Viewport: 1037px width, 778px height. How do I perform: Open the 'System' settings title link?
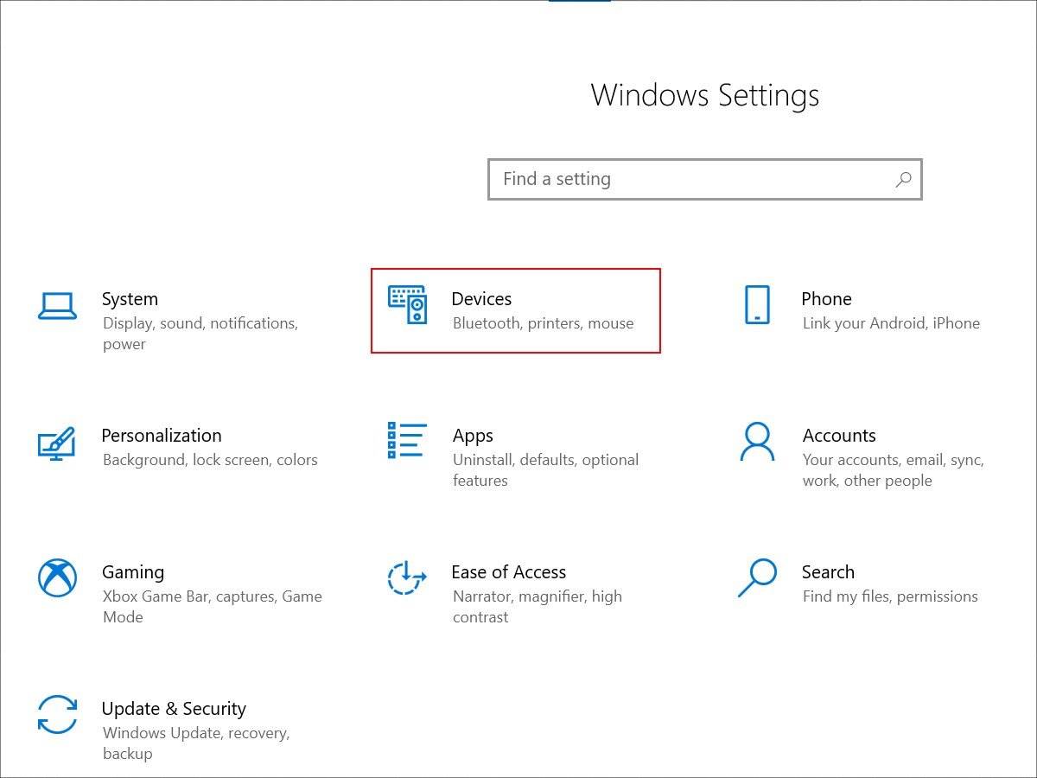(130, 299)
